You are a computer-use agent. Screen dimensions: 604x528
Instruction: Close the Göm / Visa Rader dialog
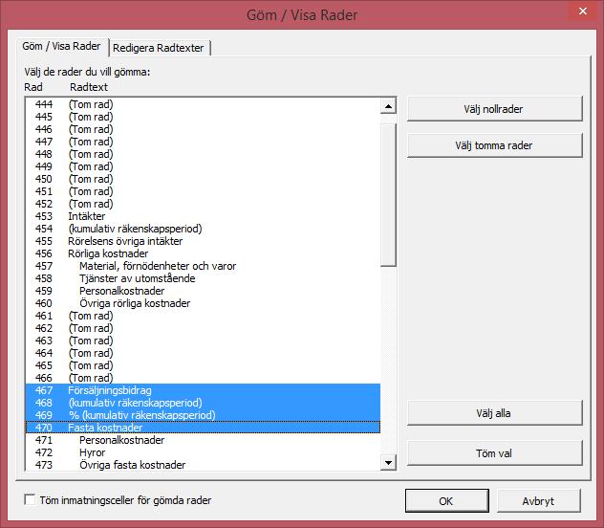click(583, 11)
